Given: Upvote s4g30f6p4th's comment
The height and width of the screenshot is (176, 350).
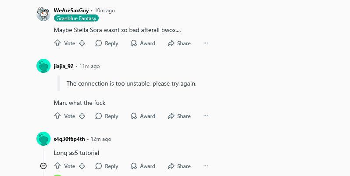Looking at the screenshot, I should coord(57,166).
